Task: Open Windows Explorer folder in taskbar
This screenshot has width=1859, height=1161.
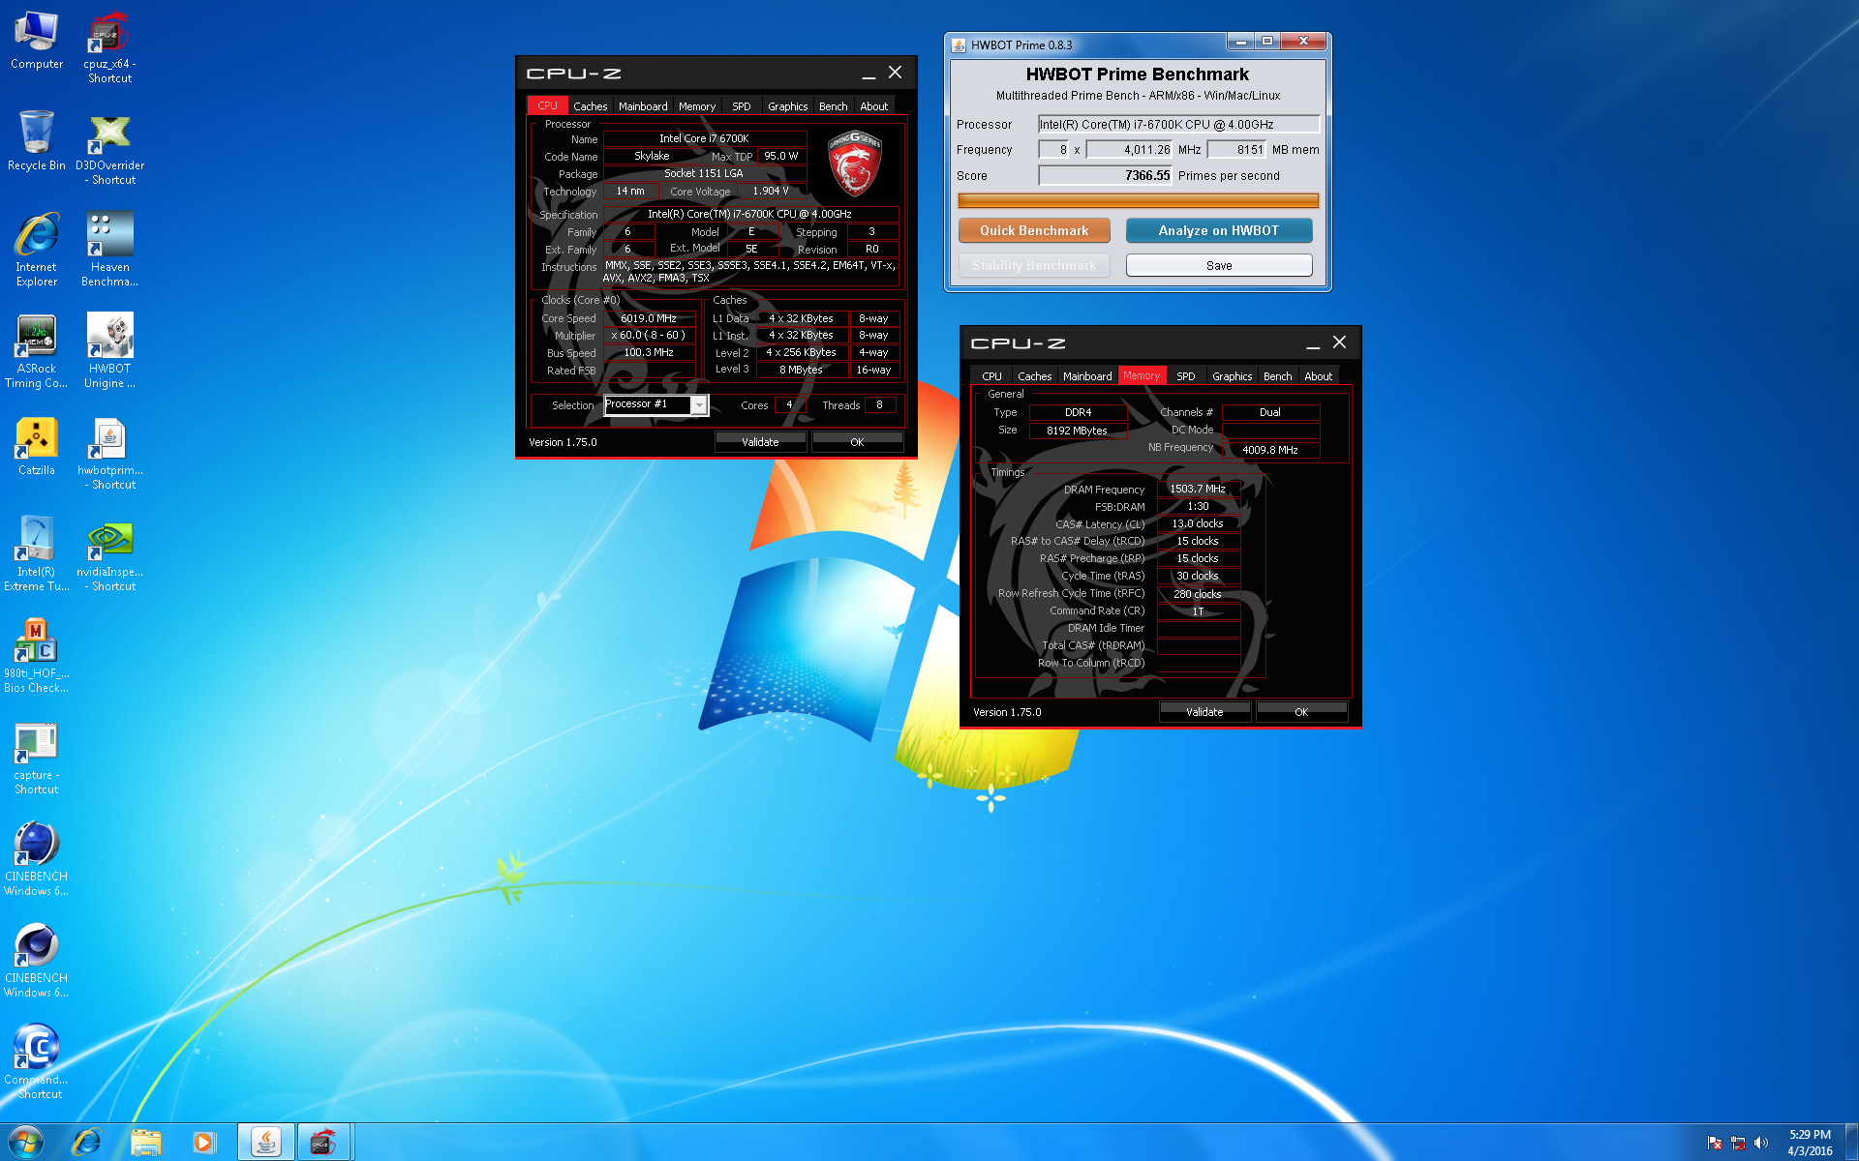Action: (145, 1143)
